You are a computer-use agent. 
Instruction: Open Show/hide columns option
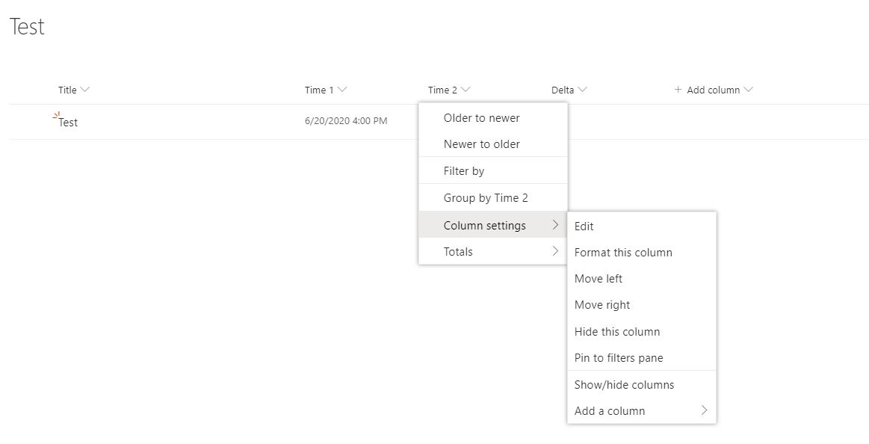coord(624,385)
